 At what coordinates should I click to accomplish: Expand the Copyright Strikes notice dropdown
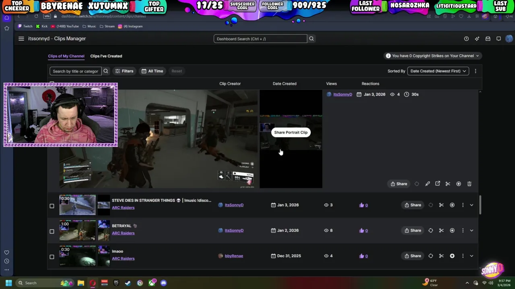433,56
